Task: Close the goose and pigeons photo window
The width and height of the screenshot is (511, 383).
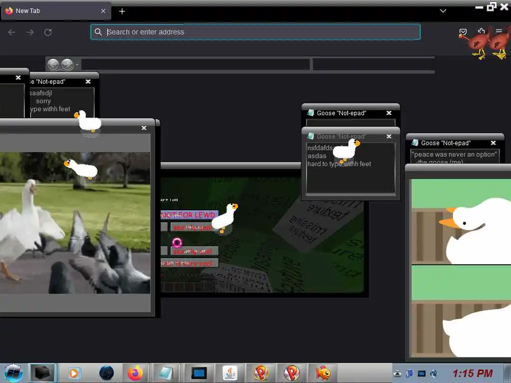Action: [144, 128]
